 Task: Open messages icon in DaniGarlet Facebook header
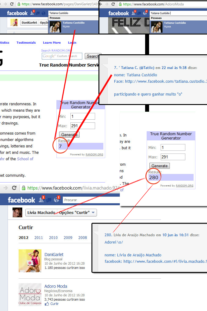(x=37, y=13)
